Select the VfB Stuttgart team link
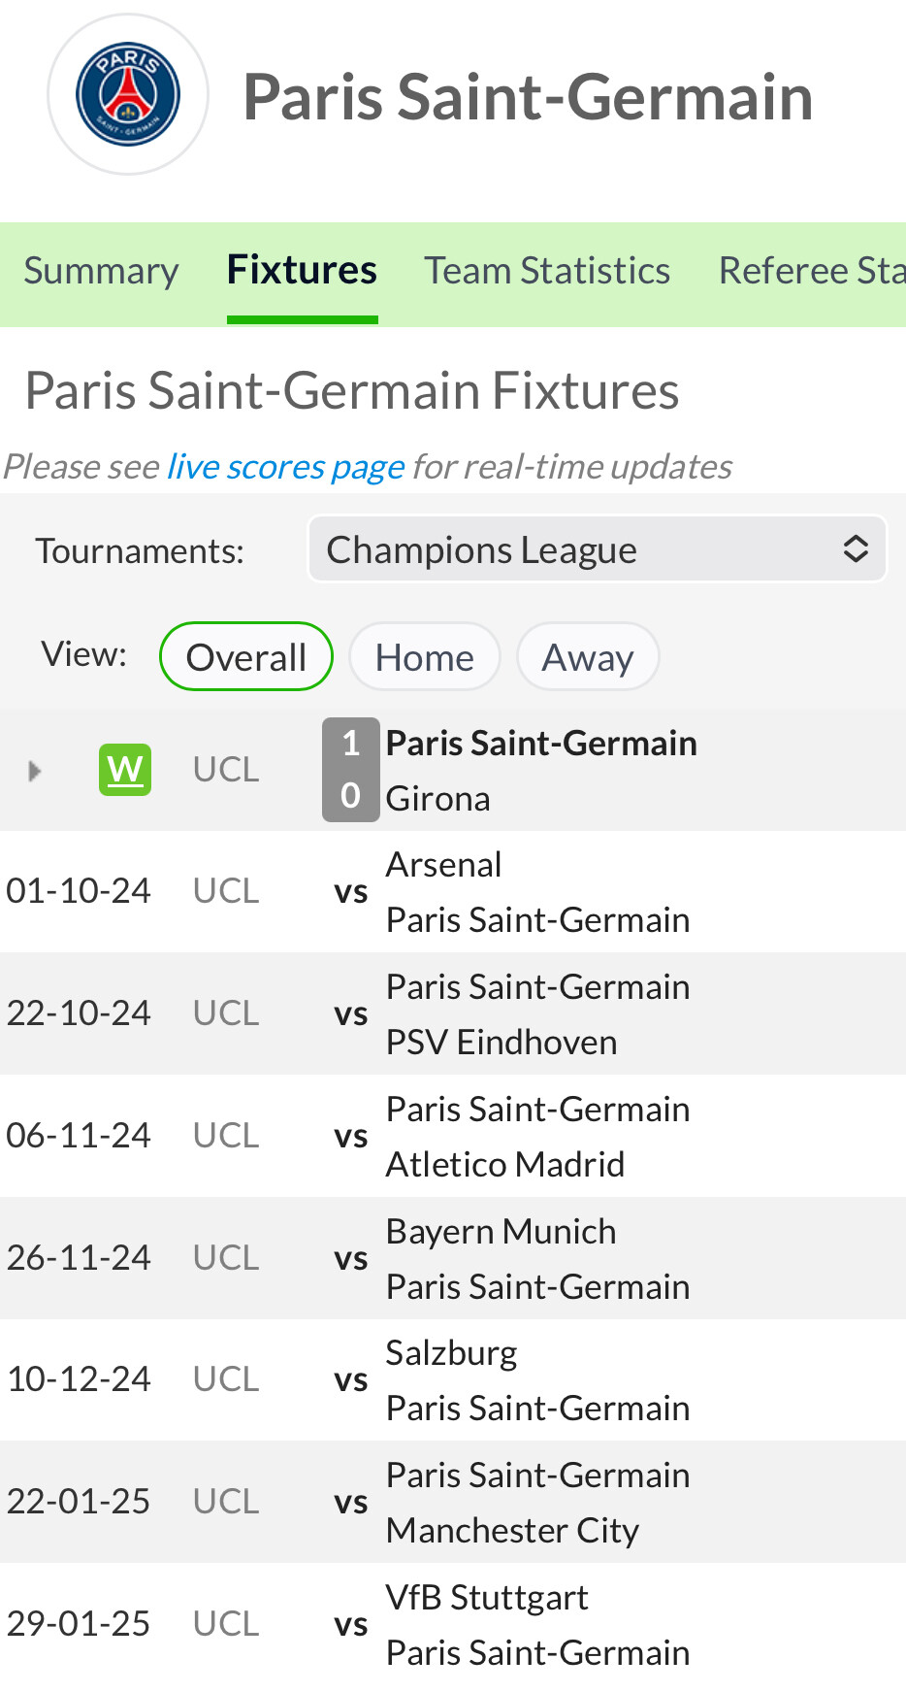This screenshot has width=906, height=1692. click(x=487, y=1598)
